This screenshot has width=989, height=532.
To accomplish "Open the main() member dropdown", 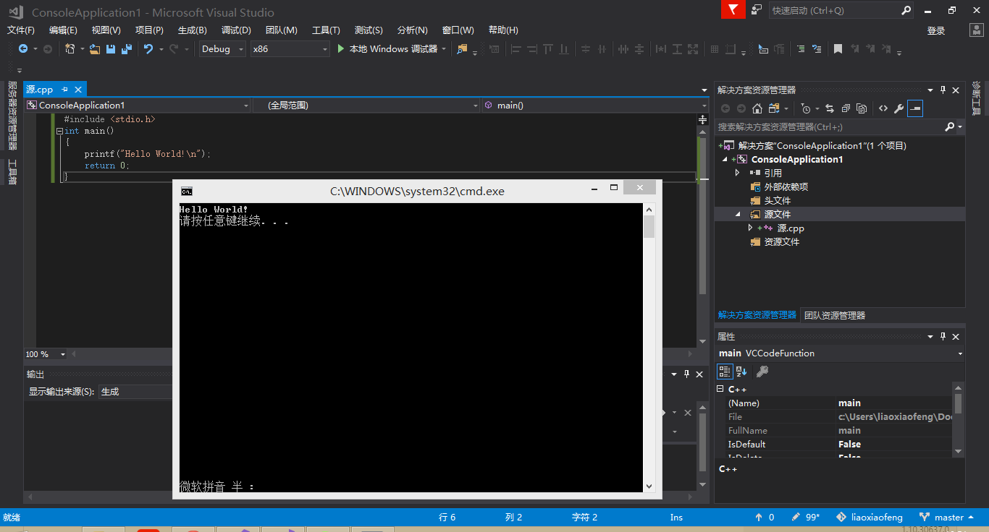I will [x=595, y=106].
